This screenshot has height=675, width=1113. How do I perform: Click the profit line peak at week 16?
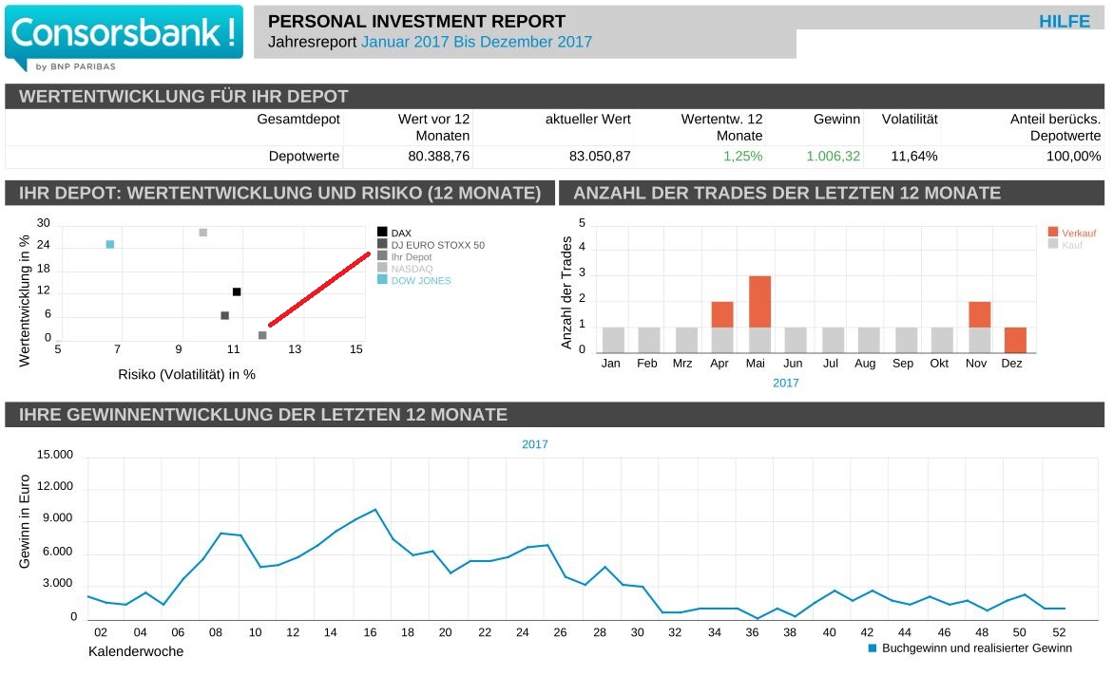375,510
